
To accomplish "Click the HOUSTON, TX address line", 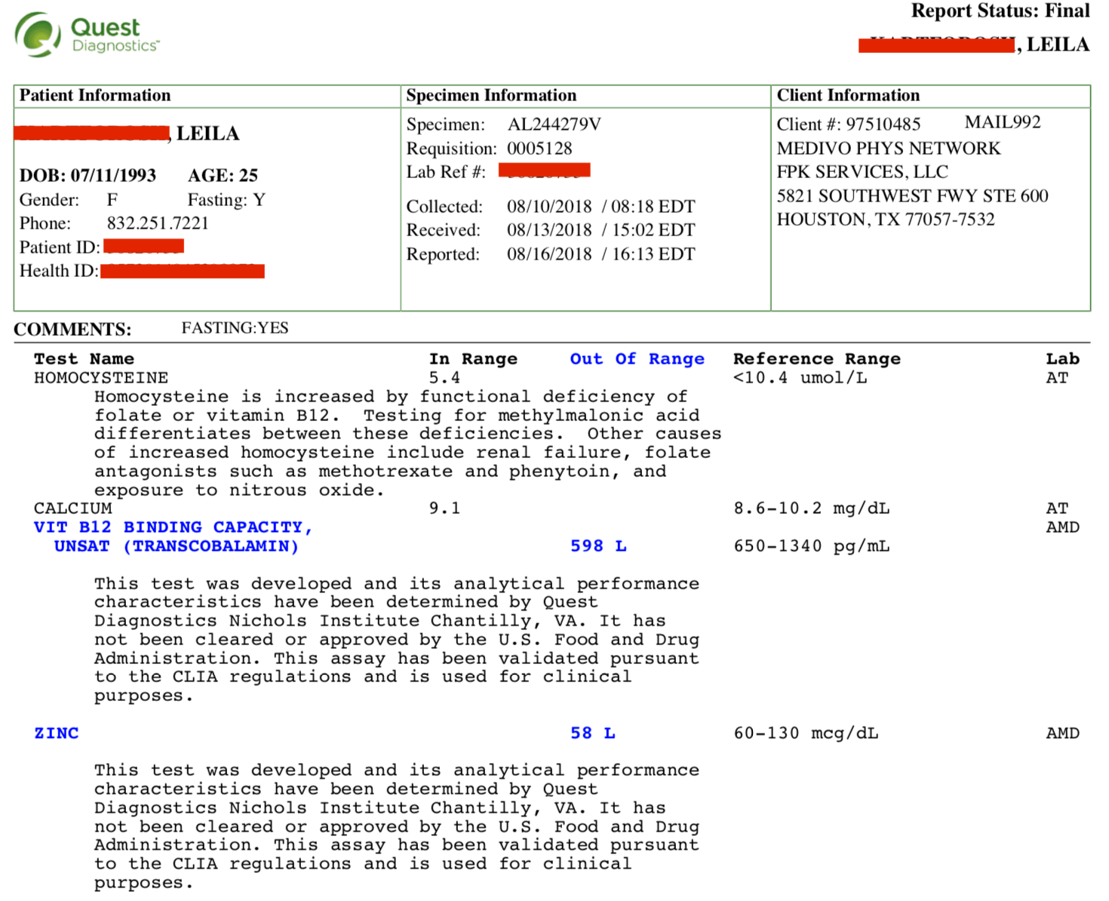I will [x=886, y=220].
